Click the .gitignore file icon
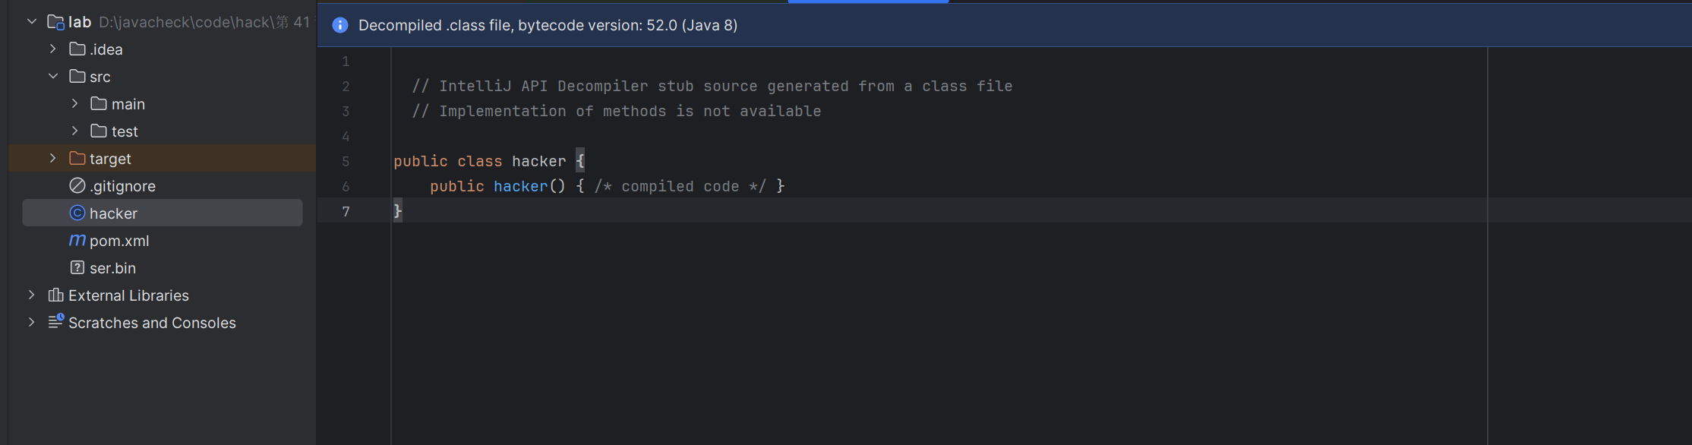1692x445 pixels. [77, 186]
